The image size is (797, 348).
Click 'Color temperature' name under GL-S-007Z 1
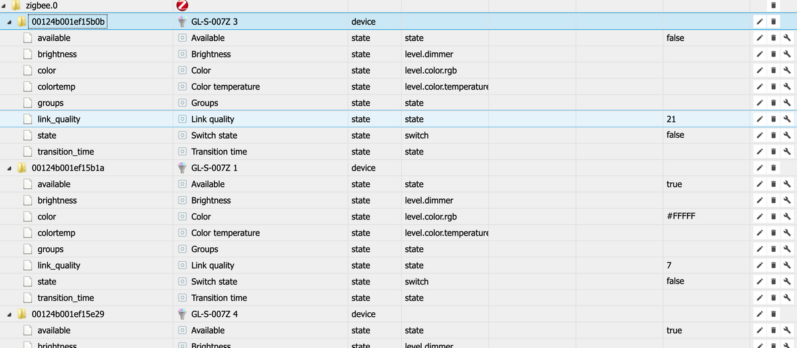click(226, 233)
